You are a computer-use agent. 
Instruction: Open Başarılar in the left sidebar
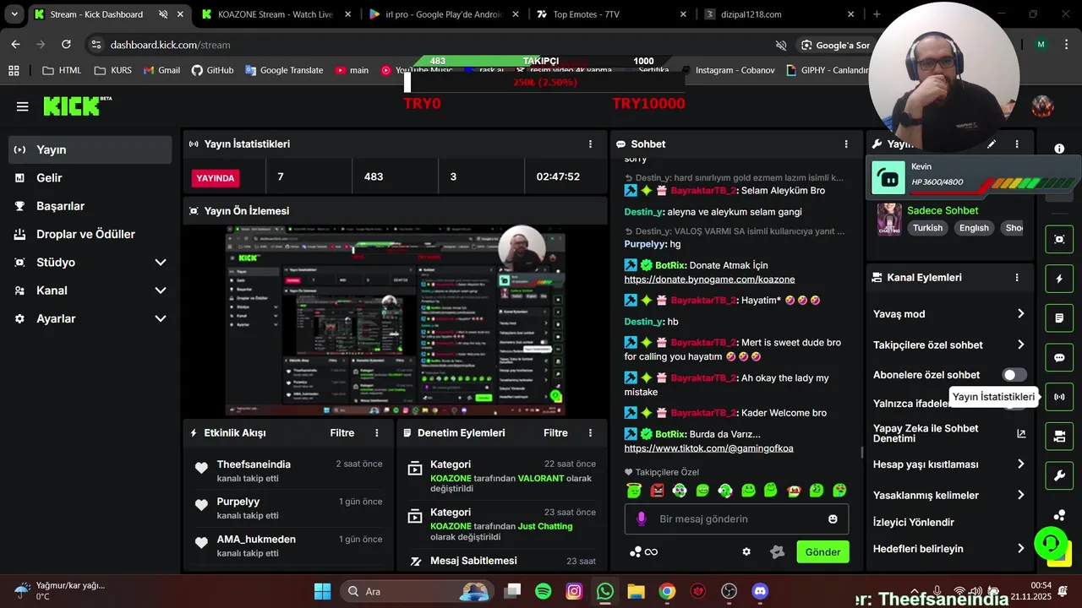tap(90, 206)
